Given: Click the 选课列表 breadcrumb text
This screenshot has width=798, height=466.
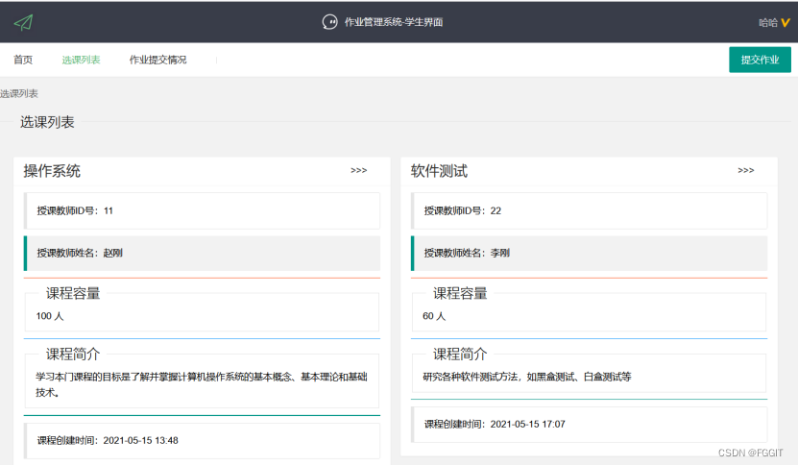Looking at the screenshot, I should pyautogui.click(x=19, y=94).
